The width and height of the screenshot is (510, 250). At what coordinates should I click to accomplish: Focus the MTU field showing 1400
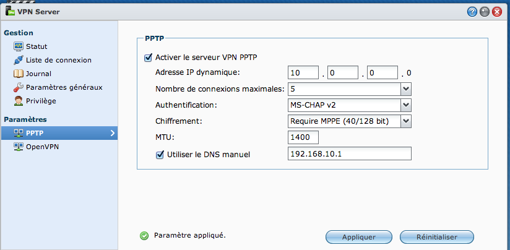pos(303,137)
